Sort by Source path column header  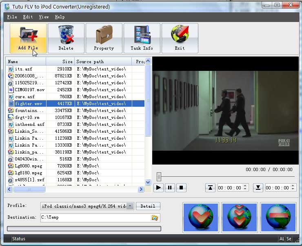[103, 62]
